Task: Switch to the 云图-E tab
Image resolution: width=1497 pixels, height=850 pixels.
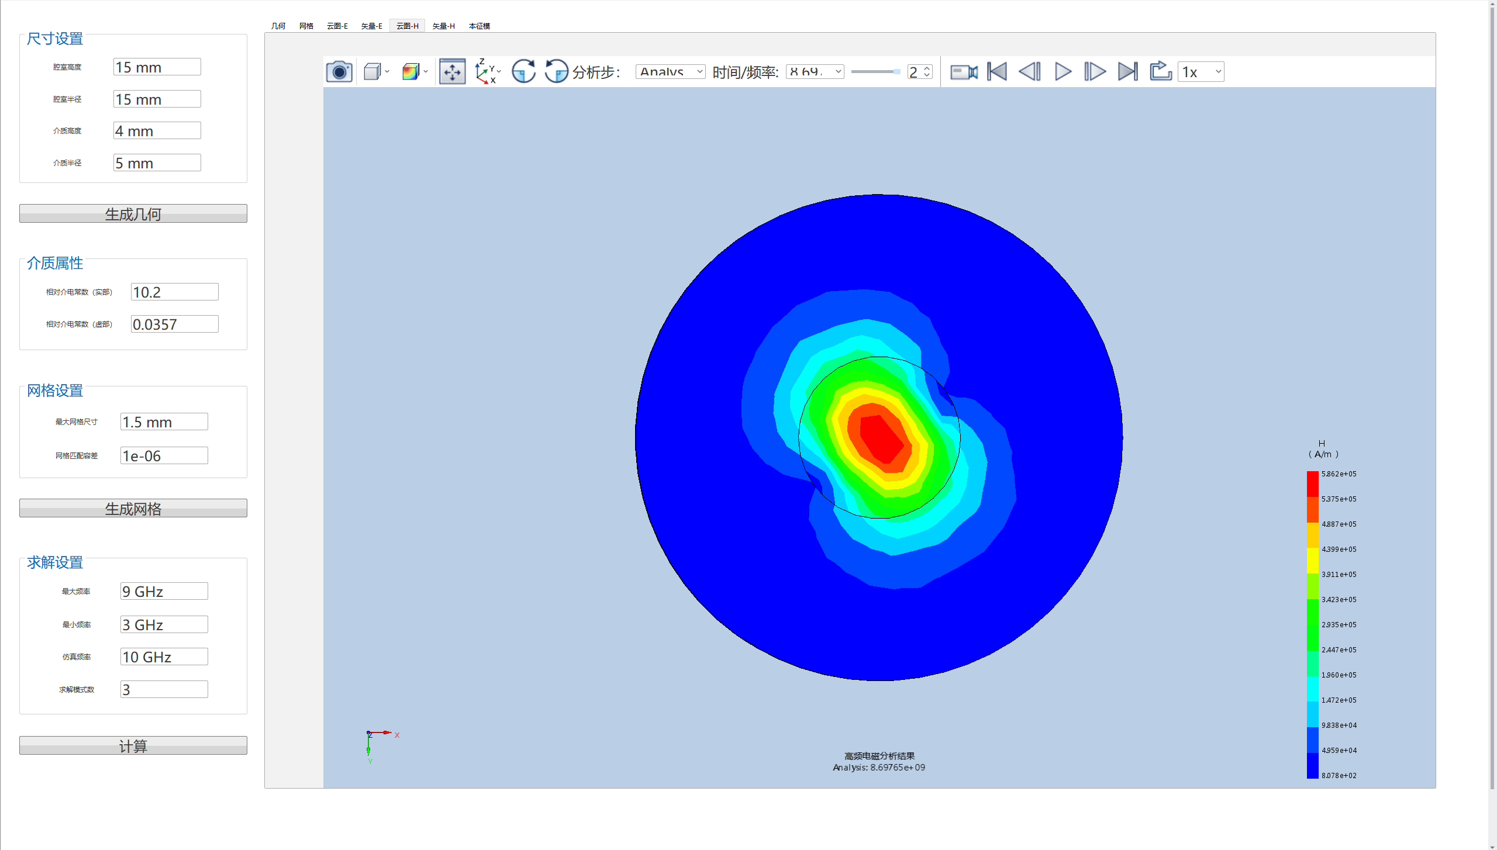Action: point(337,26)
